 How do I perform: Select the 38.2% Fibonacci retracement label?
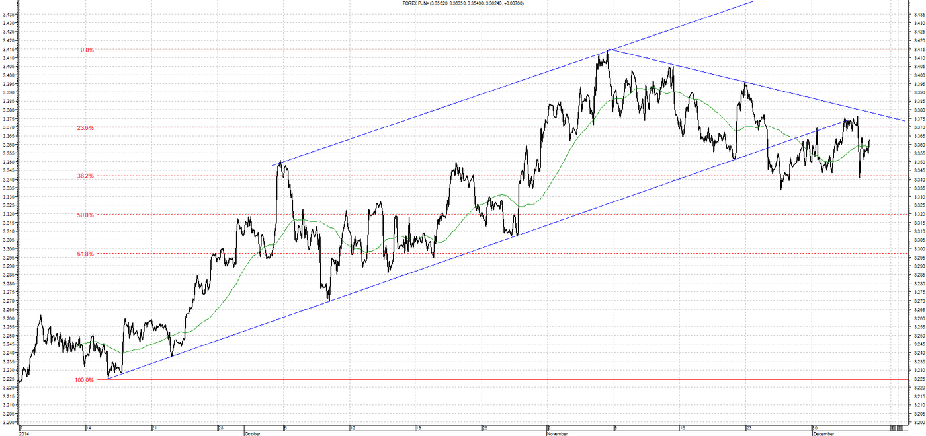click(x=85, y=176)
